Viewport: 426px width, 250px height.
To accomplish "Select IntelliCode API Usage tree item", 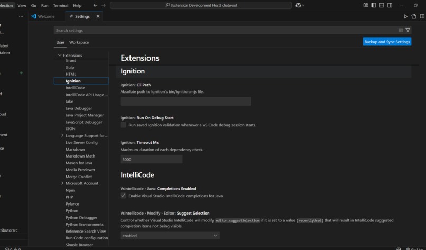I will [x=86, y=95].
